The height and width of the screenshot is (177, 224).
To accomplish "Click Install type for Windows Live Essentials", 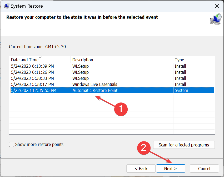I will tap(180, 84).
